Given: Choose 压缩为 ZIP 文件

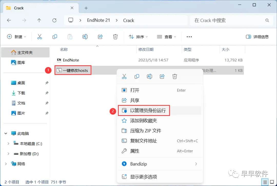Looking at the screenshot, I should click(160, 131).
